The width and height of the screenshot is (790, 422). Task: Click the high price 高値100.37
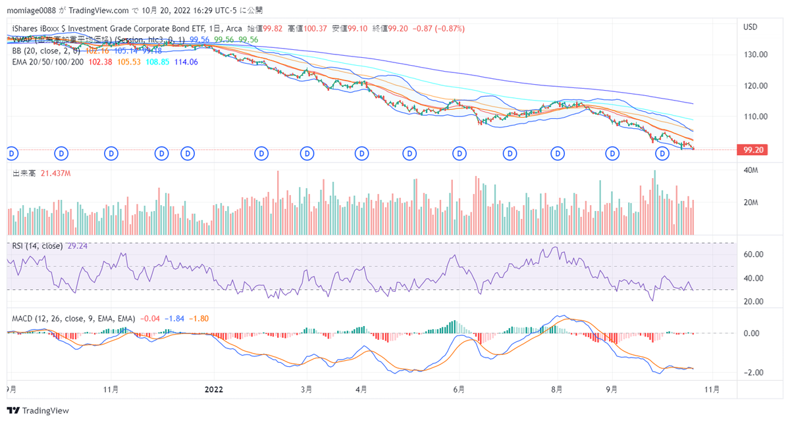click(307, 29)
